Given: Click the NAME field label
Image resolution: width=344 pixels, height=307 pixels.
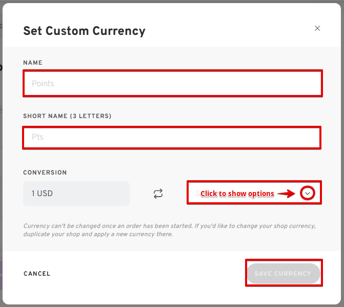Looking at the screenshot, I should coord(33,63).
